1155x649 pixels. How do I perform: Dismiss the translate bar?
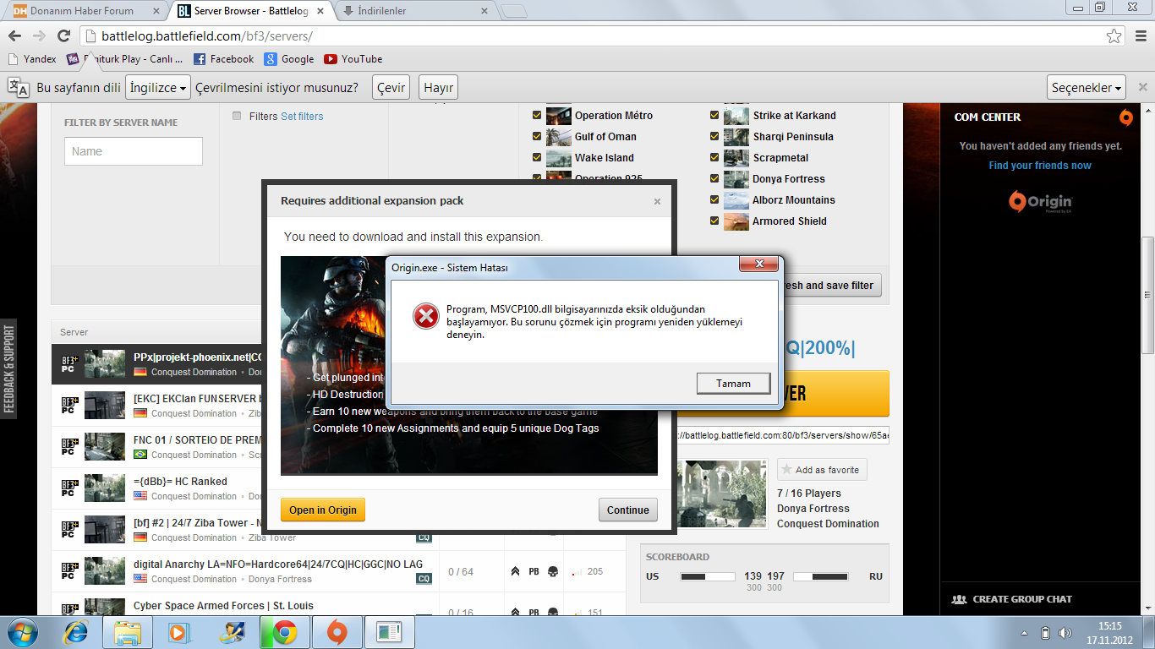(x=1142, y=87)
